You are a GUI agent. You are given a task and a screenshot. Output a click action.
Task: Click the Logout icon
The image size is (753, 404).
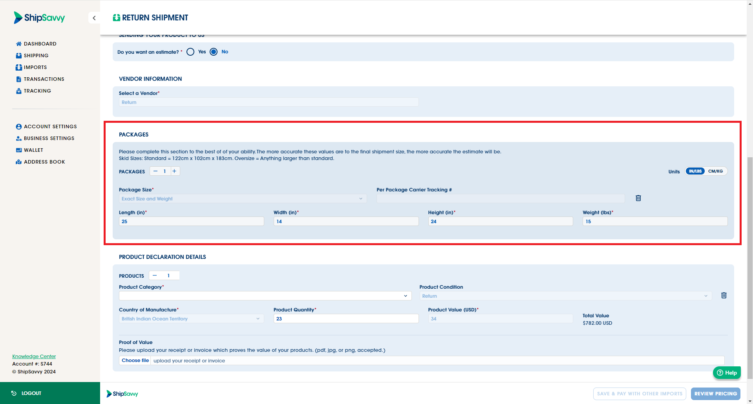pos(14,393)
